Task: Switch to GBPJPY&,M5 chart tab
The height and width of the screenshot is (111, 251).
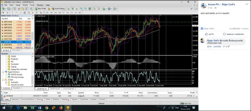Action: coord(55,89)
